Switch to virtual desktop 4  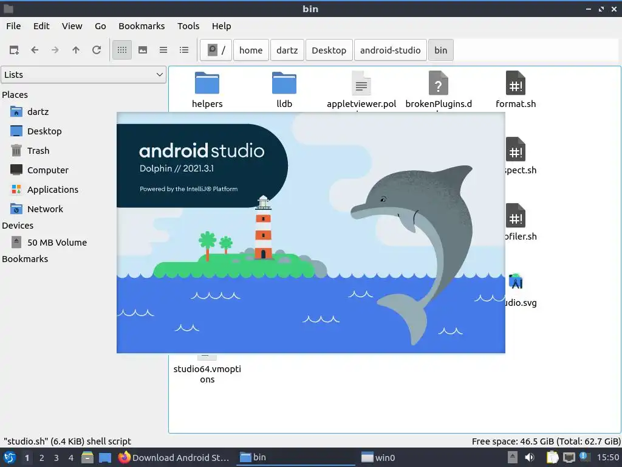[71, 458]
